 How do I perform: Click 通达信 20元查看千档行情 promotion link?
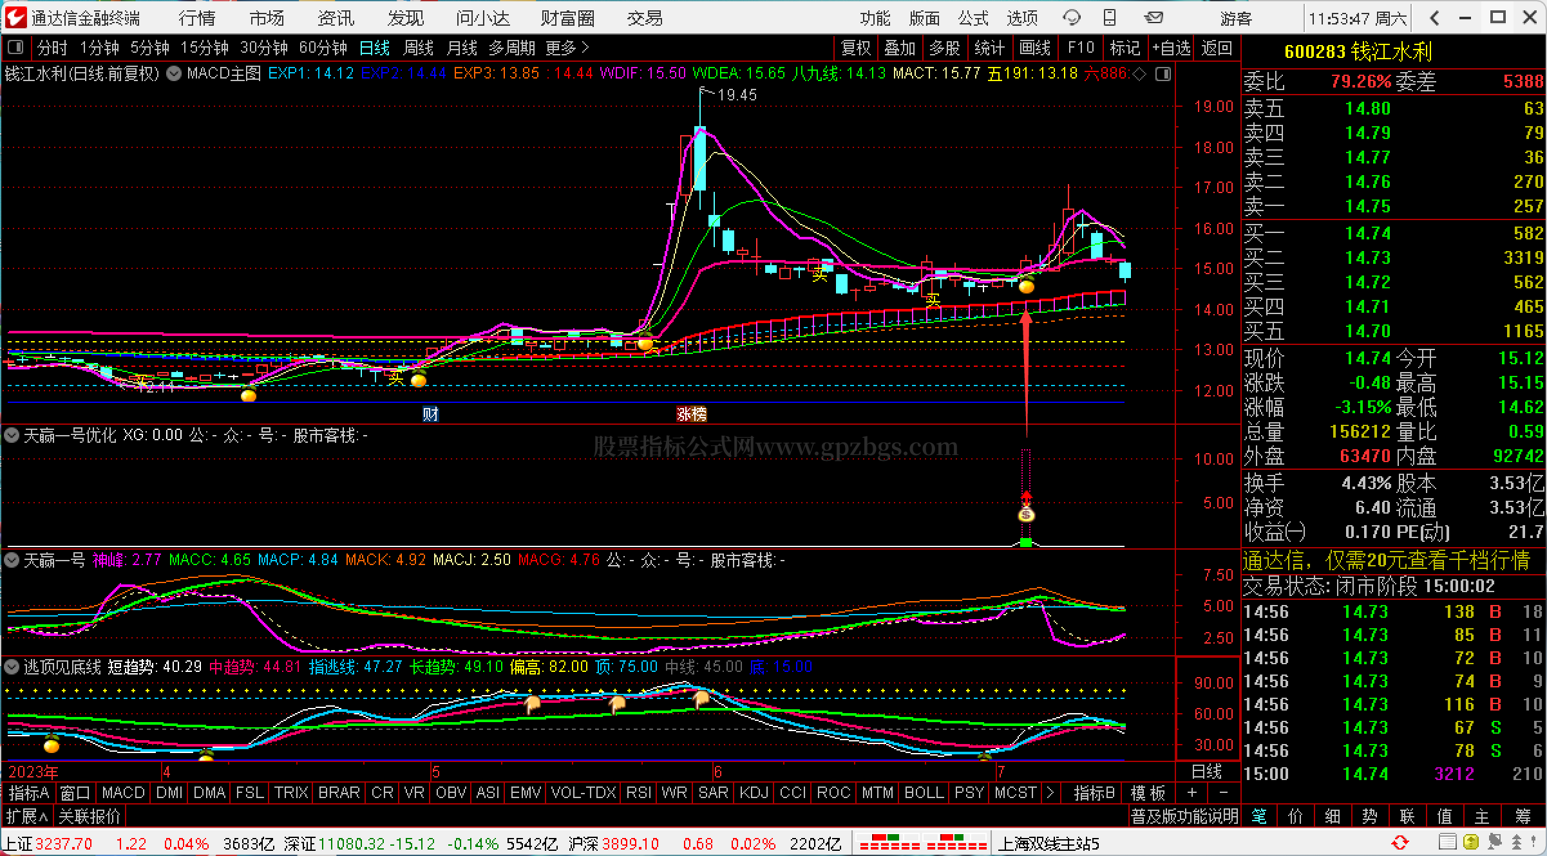[1386, 561]
